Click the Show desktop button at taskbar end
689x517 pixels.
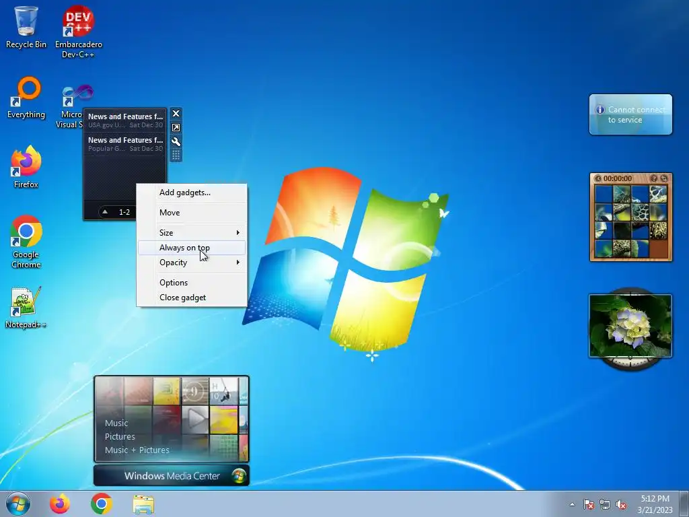point(684,504)
